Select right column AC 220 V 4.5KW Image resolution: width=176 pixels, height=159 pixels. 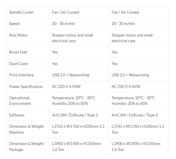tap(126, 86)
